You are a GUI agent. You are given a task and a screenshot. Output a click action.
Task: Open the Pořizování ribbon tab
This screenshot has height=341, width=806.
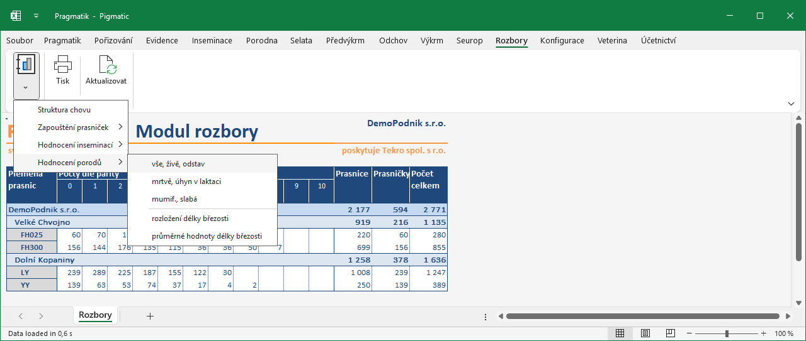pyautogui.click(x=113, y=41)
